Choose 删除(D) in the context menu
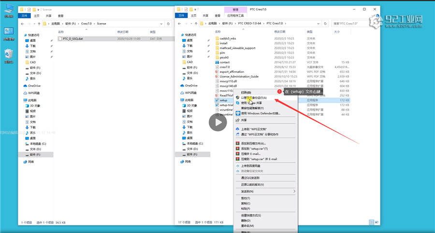Viewport: 435px width, 233px height. tap(246, 220)
